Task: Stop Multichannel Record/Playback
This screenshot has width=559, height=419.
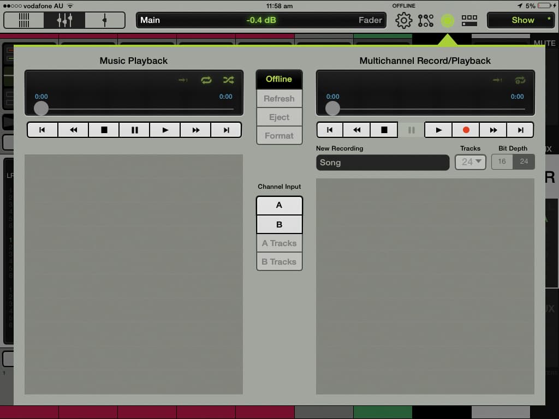Action: click(384, 130)
